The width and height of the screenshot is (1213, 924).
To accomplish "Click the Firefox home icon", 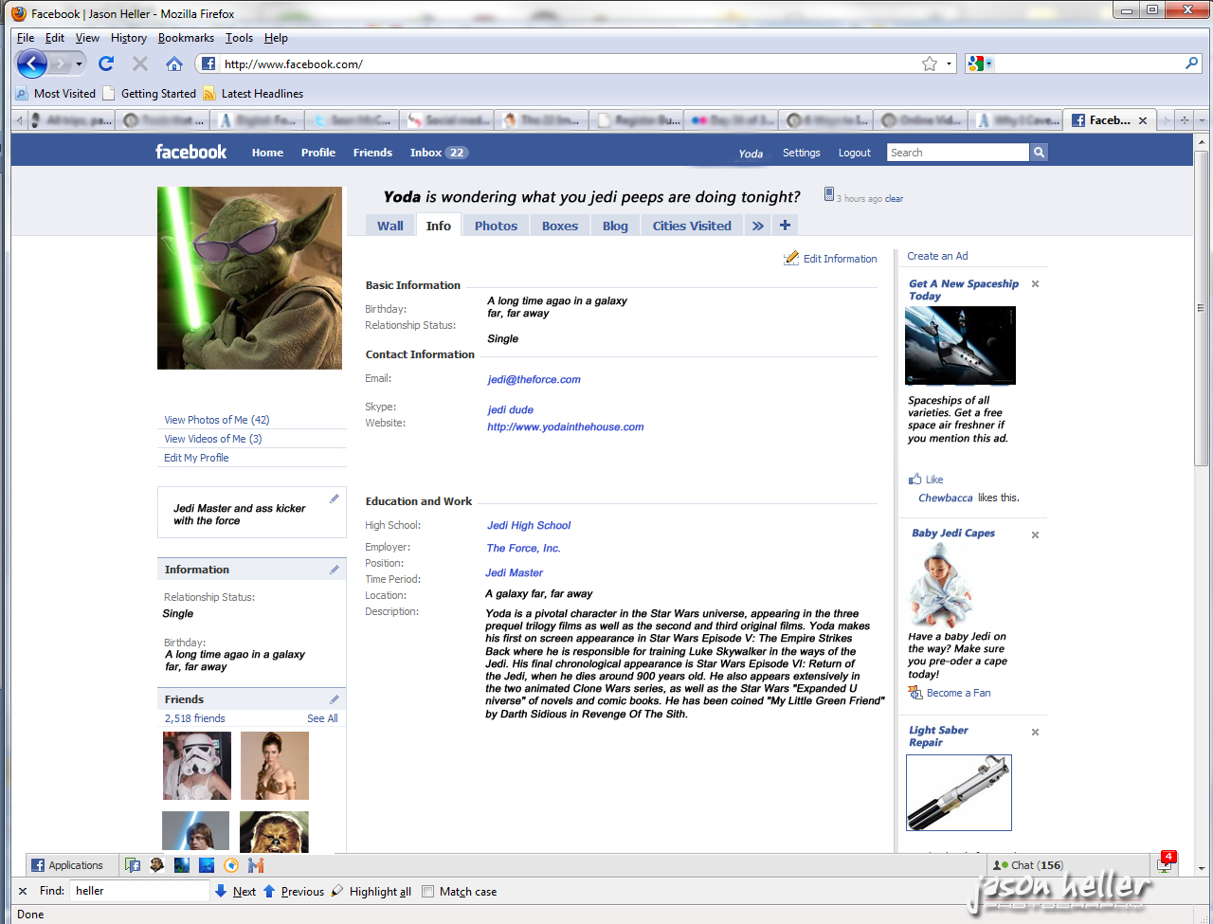I will (174, 63).
